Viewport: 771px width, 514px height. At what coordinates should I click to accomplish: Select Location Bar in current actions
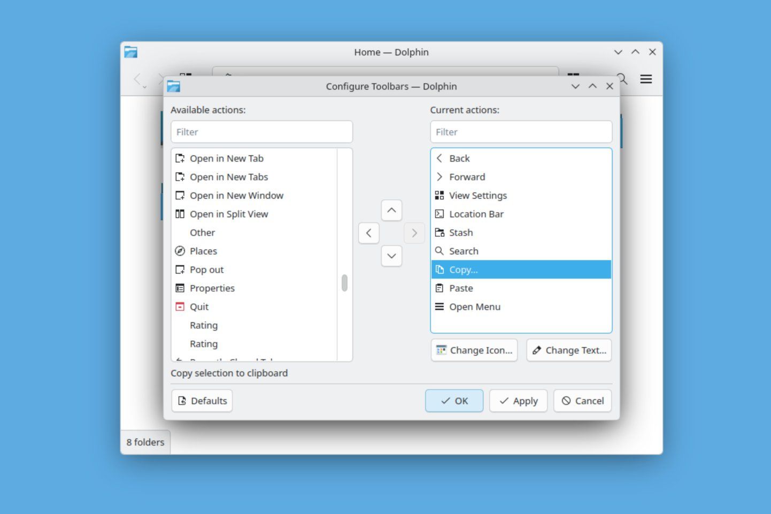[x=521, y=214]
